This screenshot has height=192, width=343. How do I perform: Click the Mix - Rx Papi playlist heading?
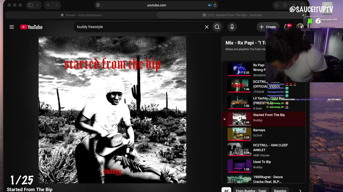[x=245, y=43]
